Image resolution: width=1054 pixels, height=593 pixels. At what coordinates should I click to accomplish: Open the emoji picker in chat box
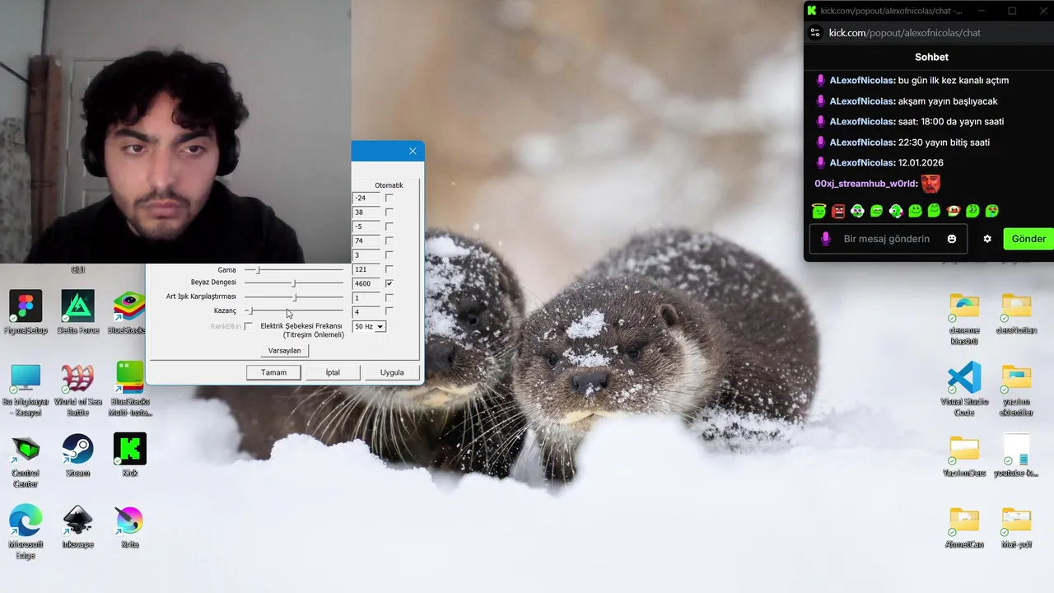point(952,239)
